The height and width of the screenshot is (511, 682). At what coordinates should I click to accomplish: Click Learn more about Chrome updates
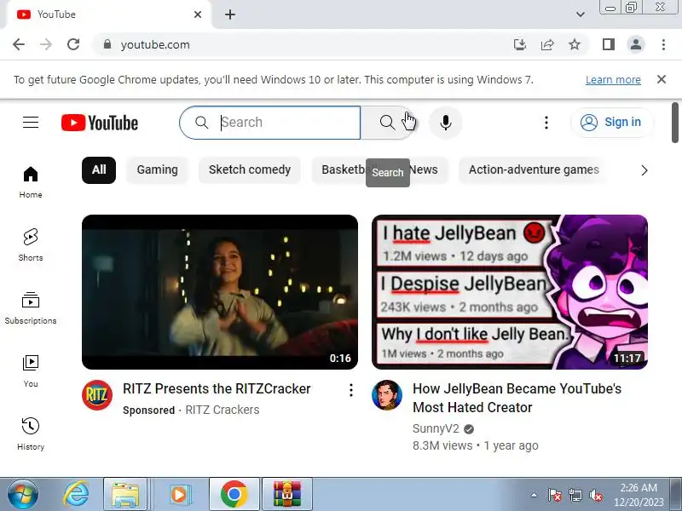click(613, 80)
